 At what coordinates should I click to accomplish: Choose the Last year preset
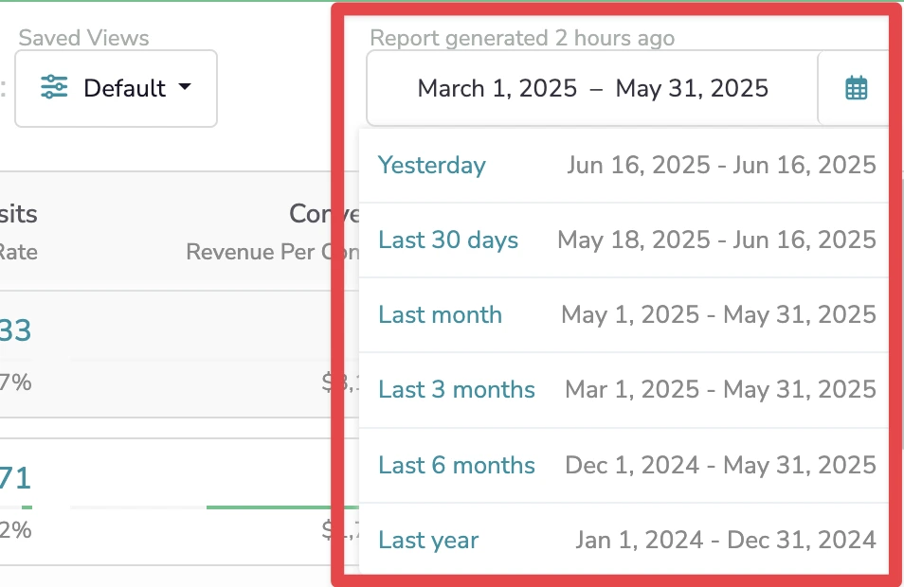427,540
